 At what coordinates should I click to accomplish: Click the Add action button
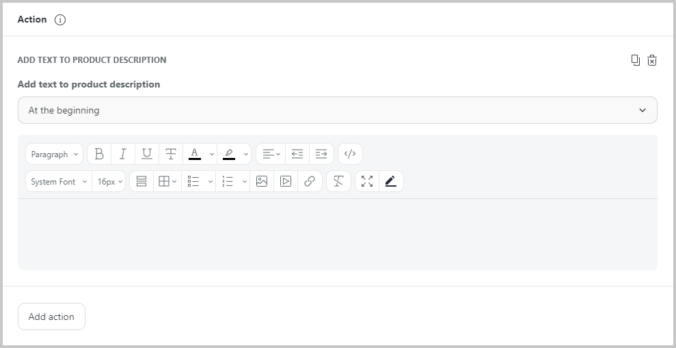point(51,317)
